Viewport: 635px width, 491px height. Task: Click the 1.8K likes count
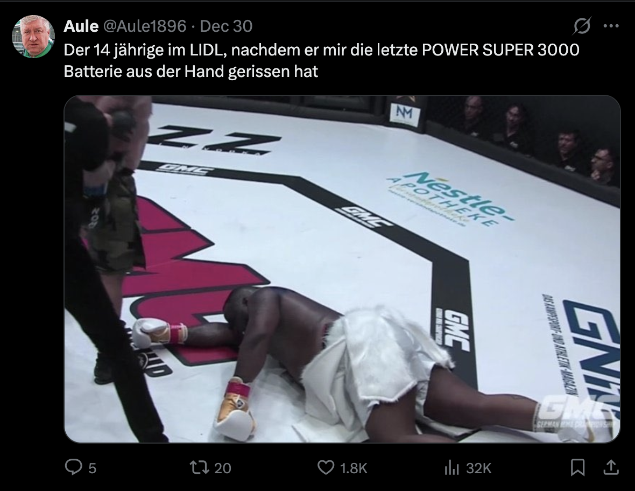coord(354,468)
